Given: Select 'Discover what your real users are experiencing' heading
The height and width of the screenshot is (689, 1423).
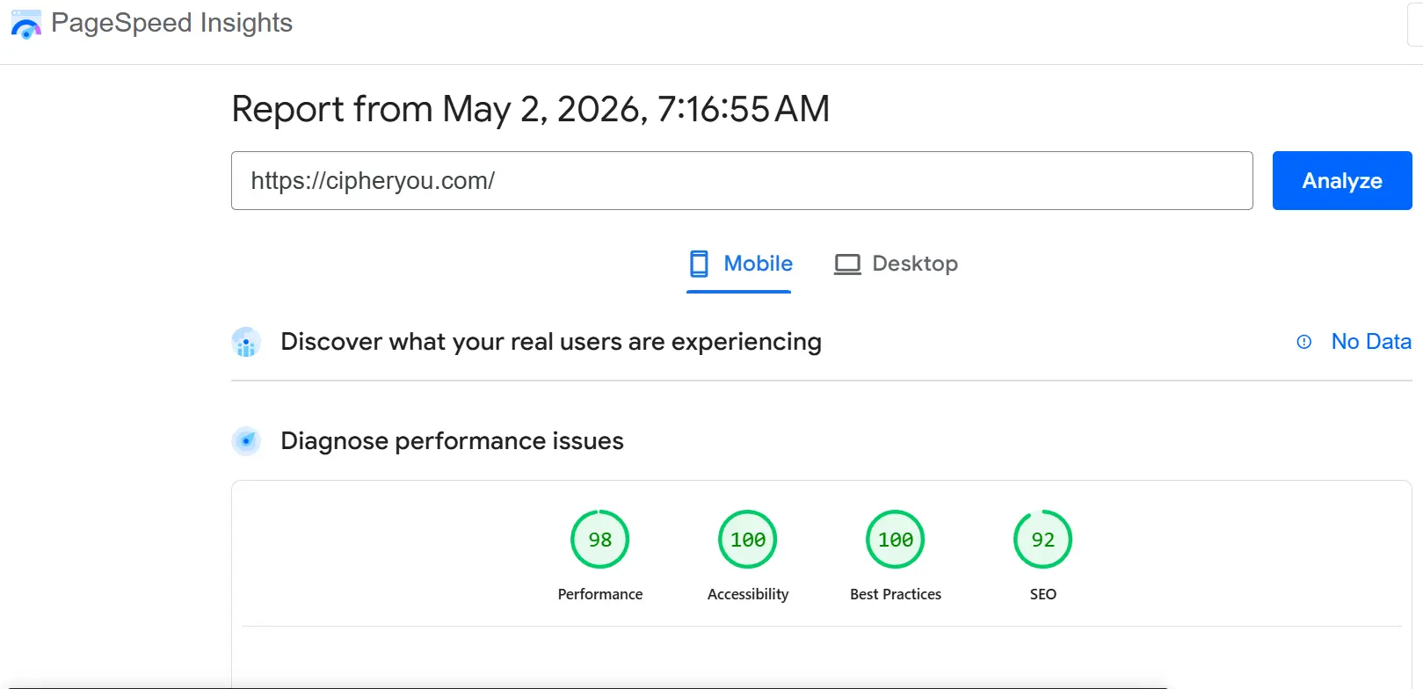Looking at the screenshot, I should tap(551, 342).
